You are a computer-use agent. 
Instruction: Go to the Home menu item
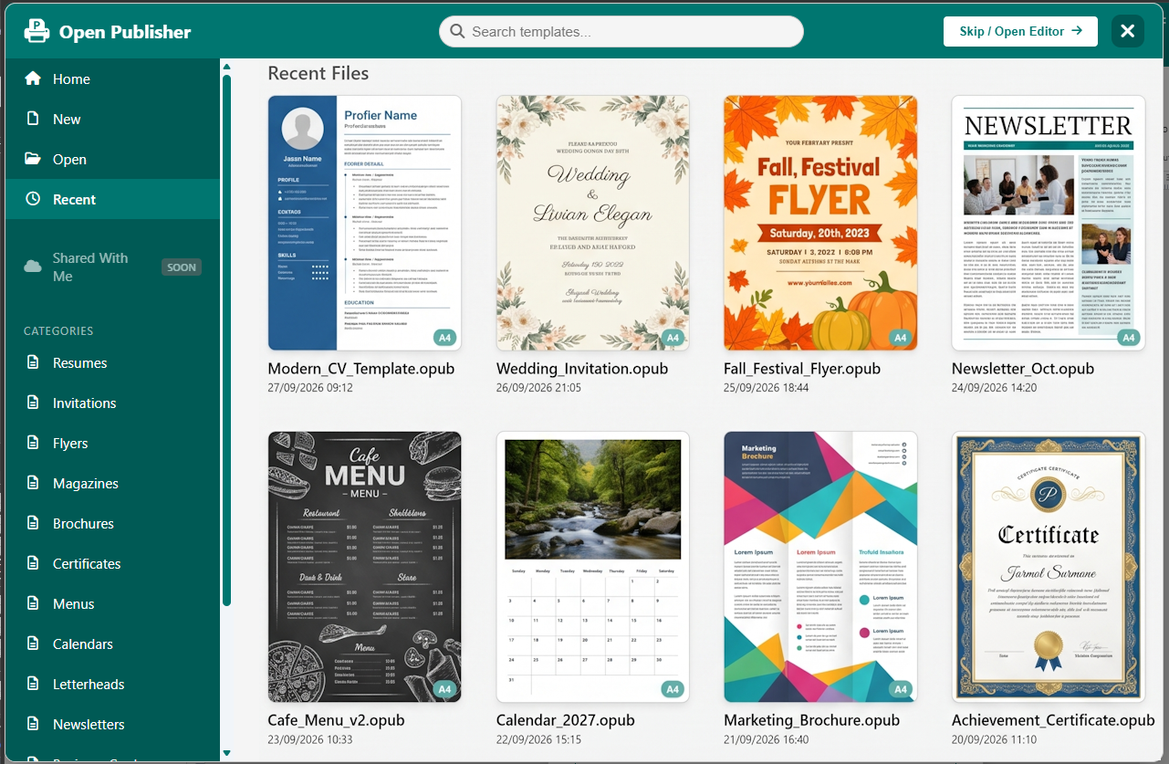[x=111, y=78]
